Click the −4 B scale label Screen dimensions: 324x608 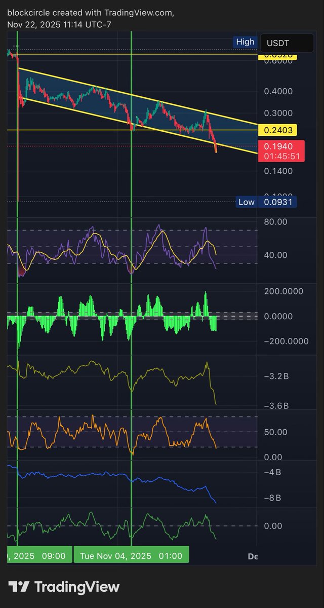pos(273,473)
